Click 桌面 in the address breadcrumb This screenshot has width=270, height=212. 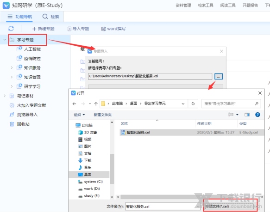tap(133, 103)
